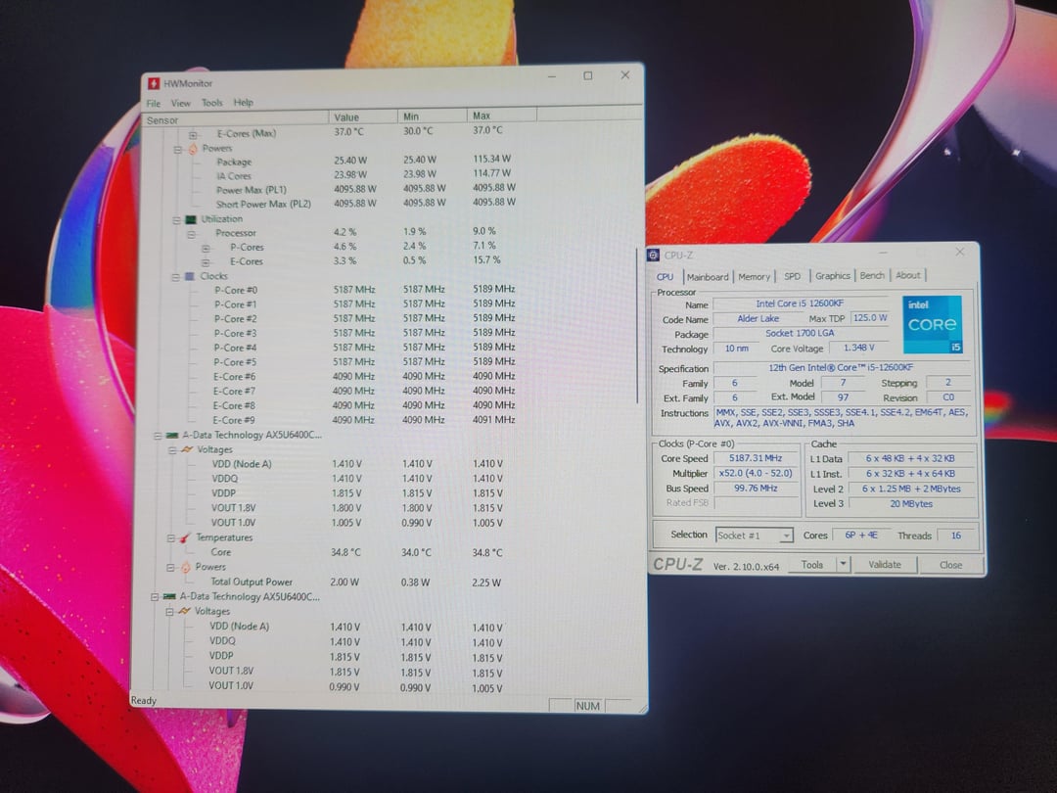The image size is (1057, 793).
Task: Select the IA Cores power row
Action: pyautogui.click(x=364, y=174)
